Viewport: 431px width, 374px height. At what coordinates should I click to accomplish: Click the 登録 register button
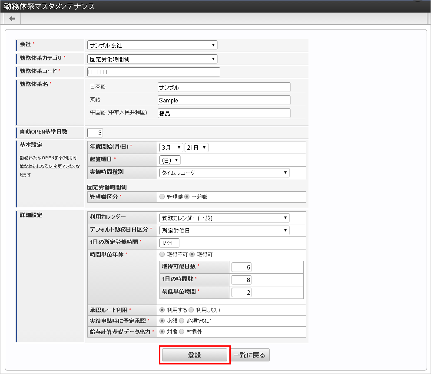pyautogui.click(x=195, y=355)
